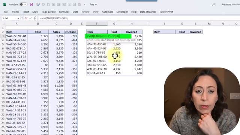Viewport: 240px width, 135px height.
Task: Select cell HAN-72-430-02
Action: (97, 44)
